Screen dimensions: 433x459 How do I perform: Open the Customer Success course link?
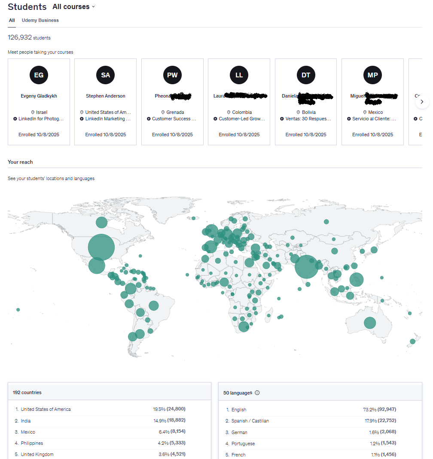click(x=174, y=119)
